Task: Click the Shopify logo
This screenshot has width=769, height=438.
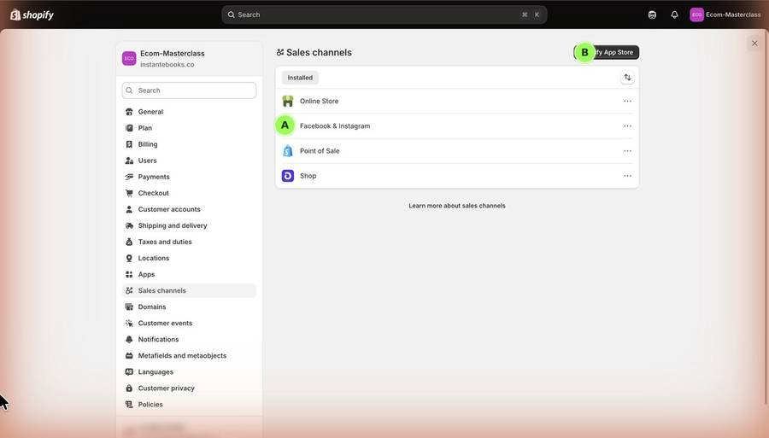Action: pyautogui.click(x=32, y=15)
